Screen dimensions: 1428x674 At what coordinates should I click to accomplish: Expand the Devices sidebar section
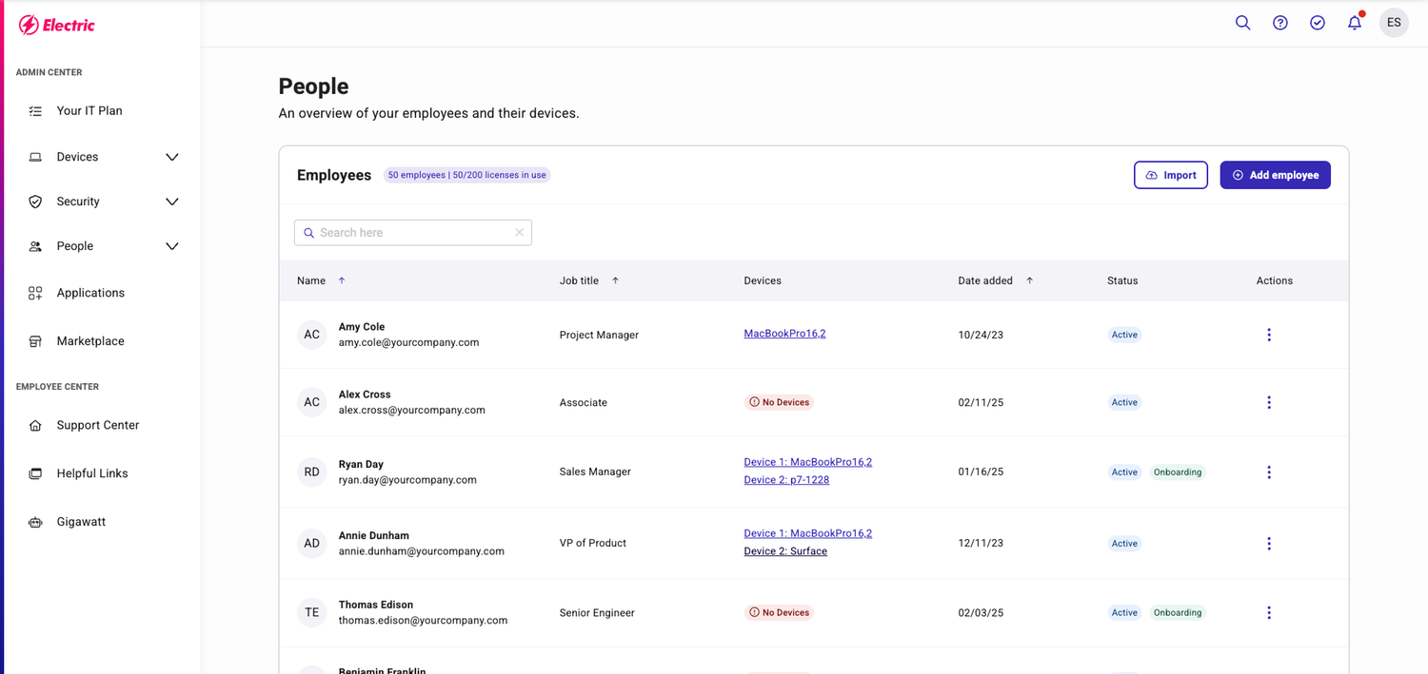click(x=171, y=156)
